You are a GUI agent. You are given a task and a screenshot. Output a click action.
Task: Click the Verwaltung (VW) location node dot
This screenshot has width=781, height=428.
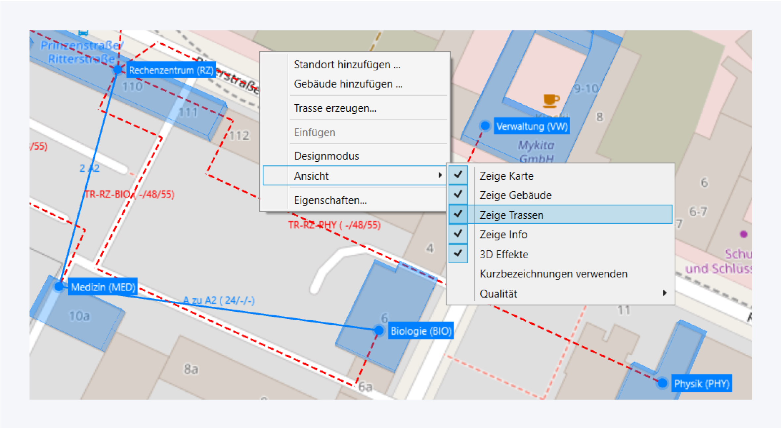click(x=485, y=125)
